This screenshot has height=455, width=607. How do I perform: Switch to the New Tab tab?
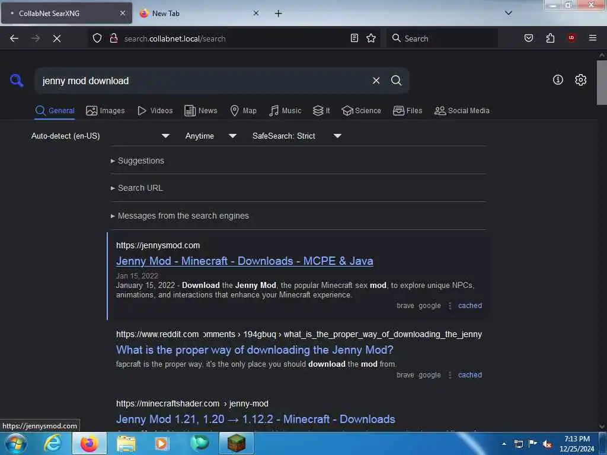pyautogui.click(x=200, y=13)
